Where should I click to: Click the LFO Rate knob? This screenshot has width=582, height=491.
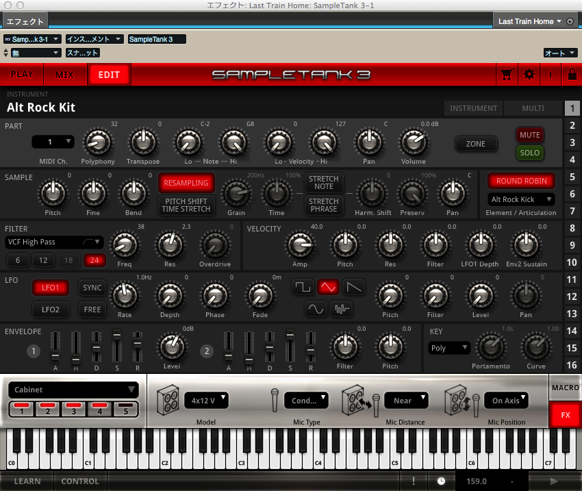pos(125,295)
